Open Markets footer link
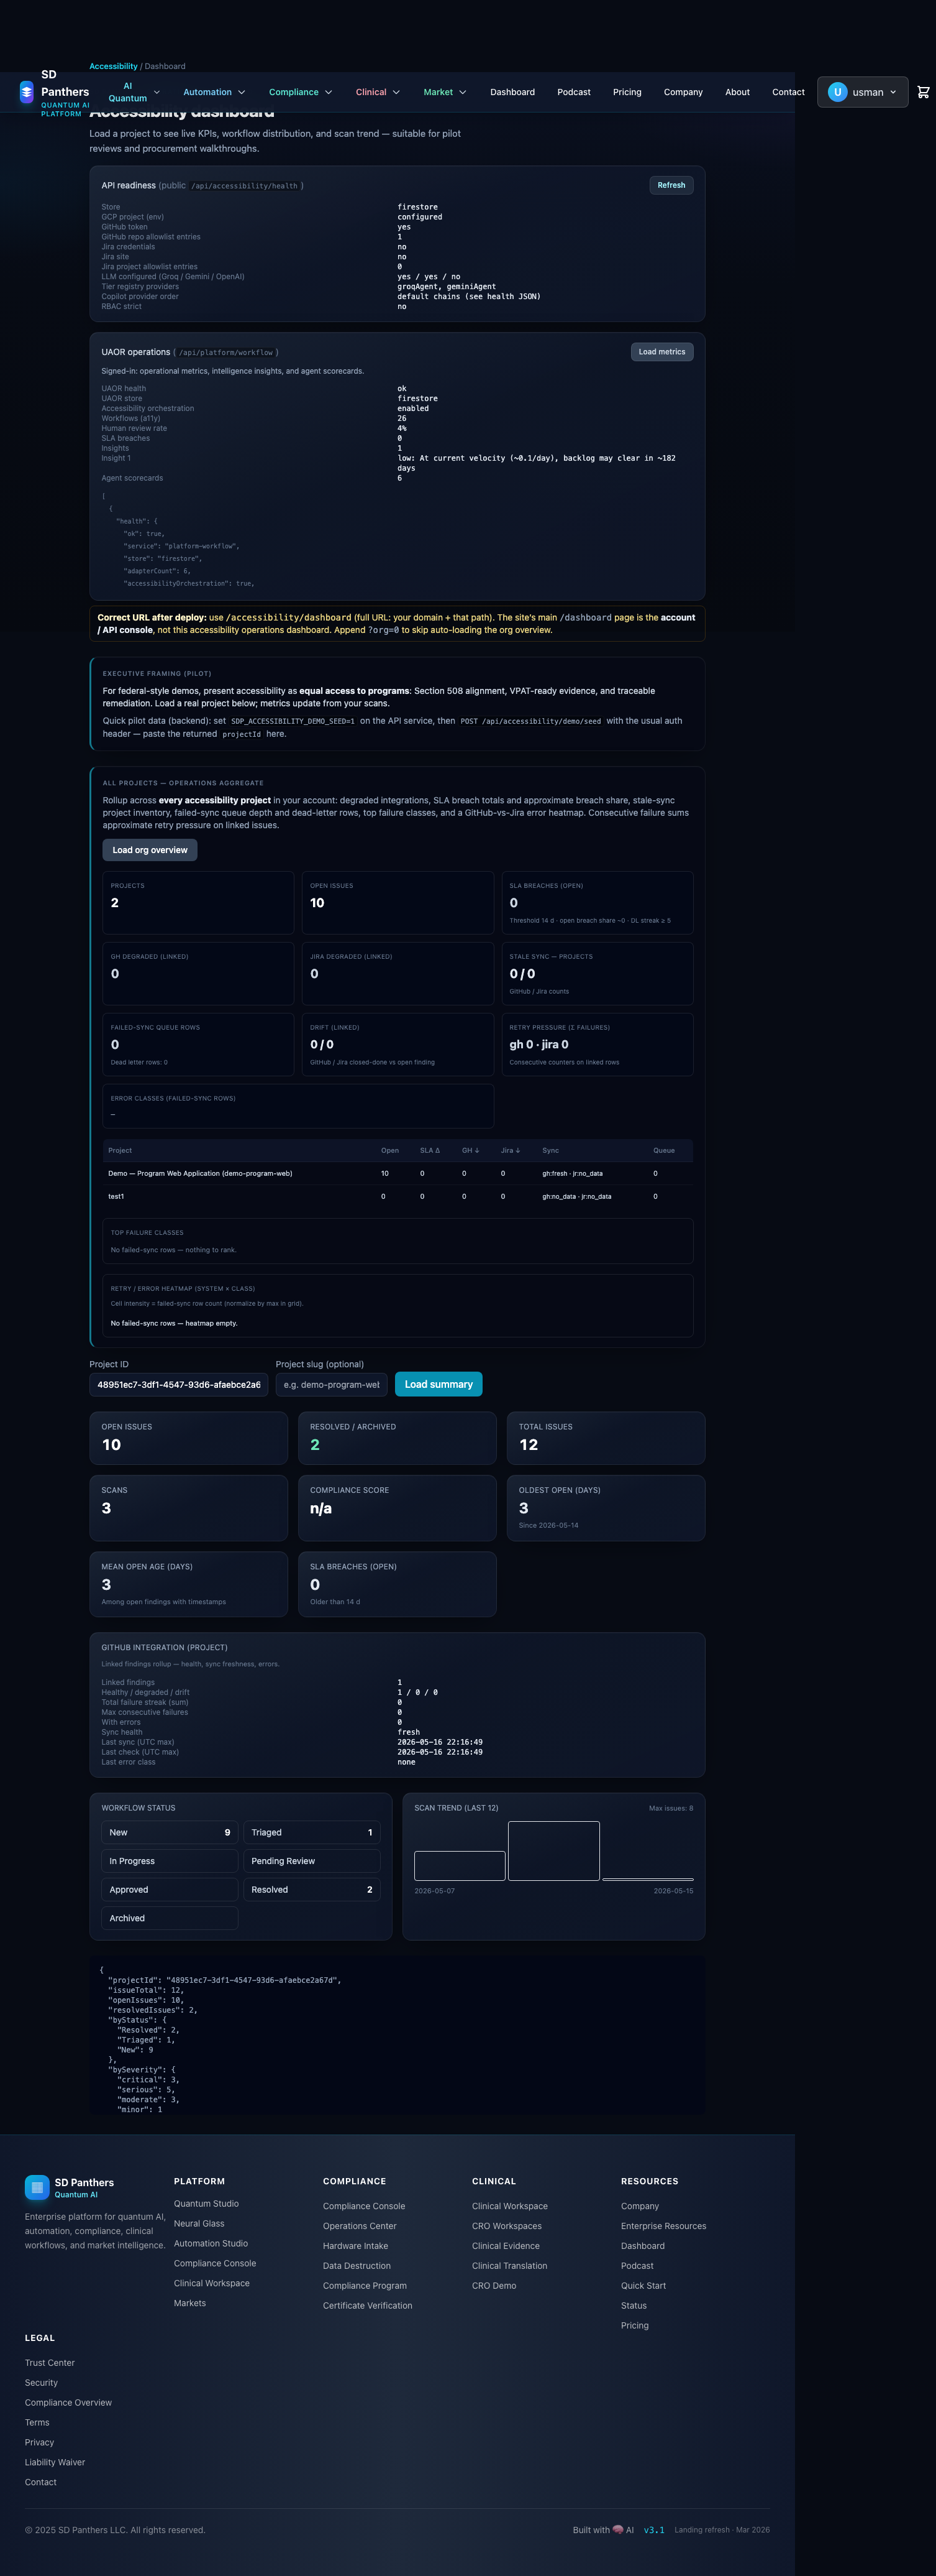Viewport: 936px width, 2576px height. click(x=190, y=2303)
